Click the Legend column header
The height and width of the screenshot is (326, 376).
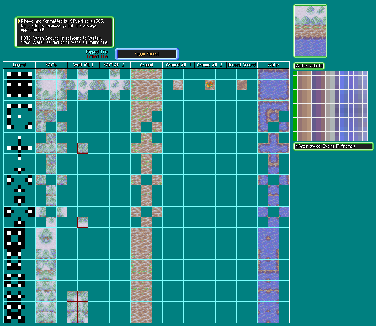(x=19, y=65)
